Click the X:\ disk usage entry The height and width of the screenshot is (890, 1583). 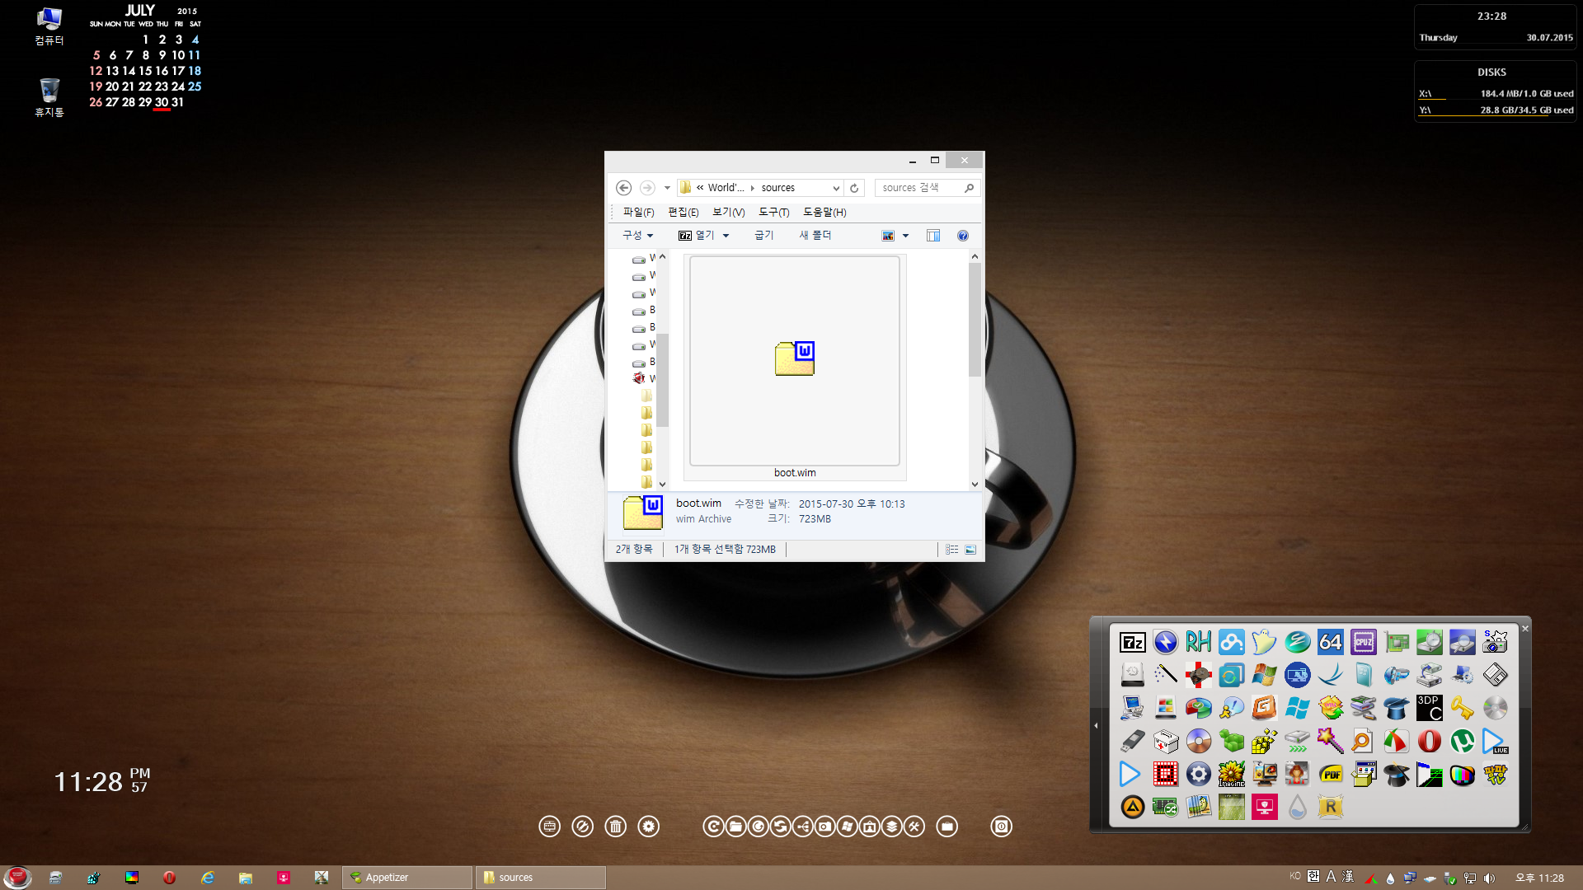pyautogui.click(x=1496, y=94)
